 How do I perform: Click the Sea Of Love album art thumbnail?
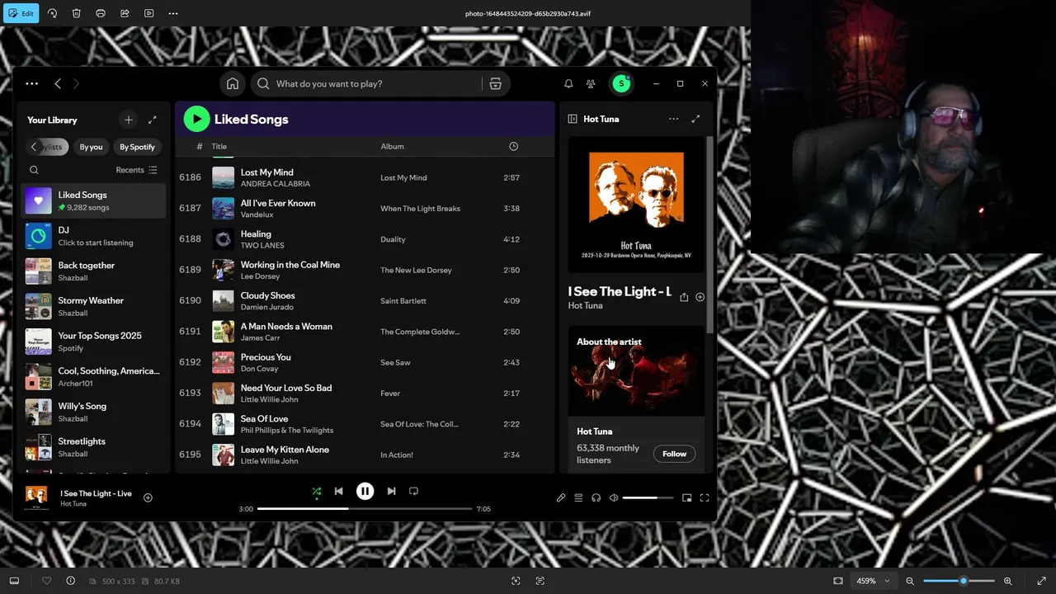click(224, 424)
